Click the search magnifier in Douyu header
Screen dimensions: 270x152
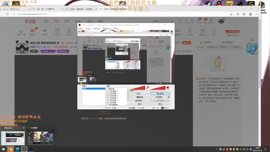[x=171, y=21]
